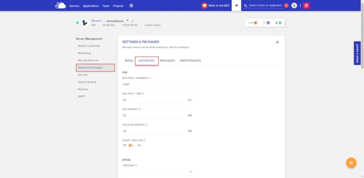This screenshot has height=178, width=364.
Task: Open the user account avatar
Action: point(294,6)
